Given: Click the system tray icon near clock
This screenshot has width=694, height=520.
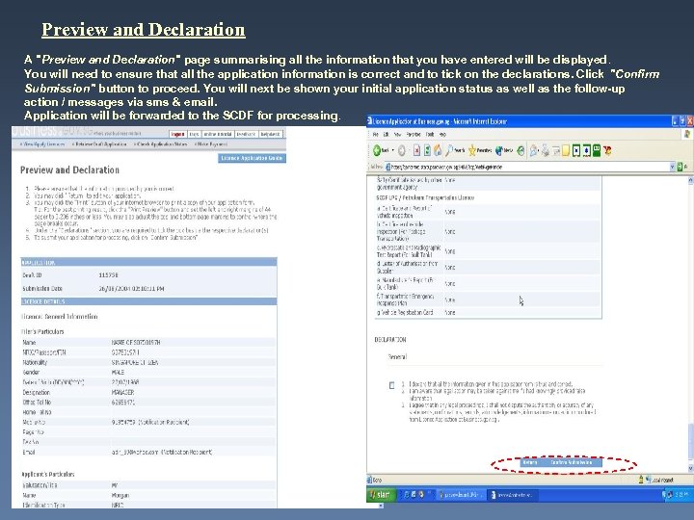Looking at the screenshot, I should click(x=669, y=494).
